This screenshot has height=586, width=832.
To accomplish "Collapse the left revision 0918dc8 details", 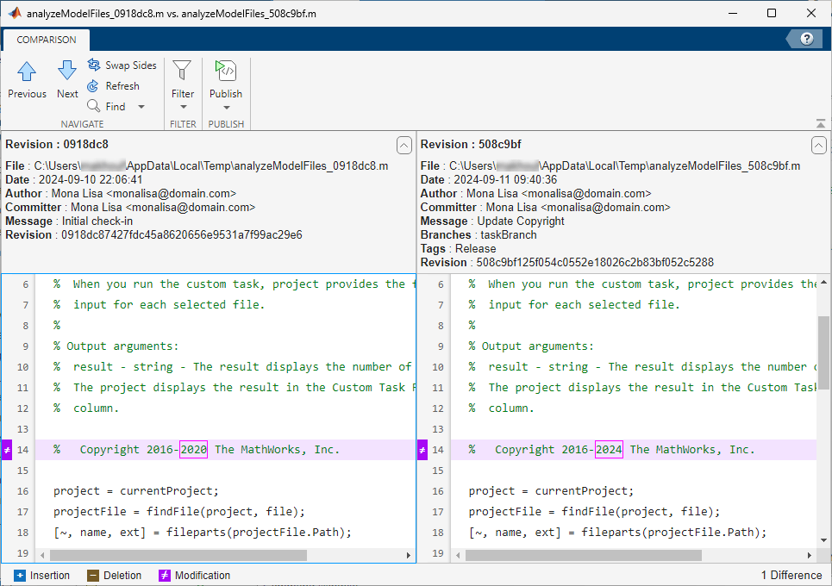I will point(404,145).
